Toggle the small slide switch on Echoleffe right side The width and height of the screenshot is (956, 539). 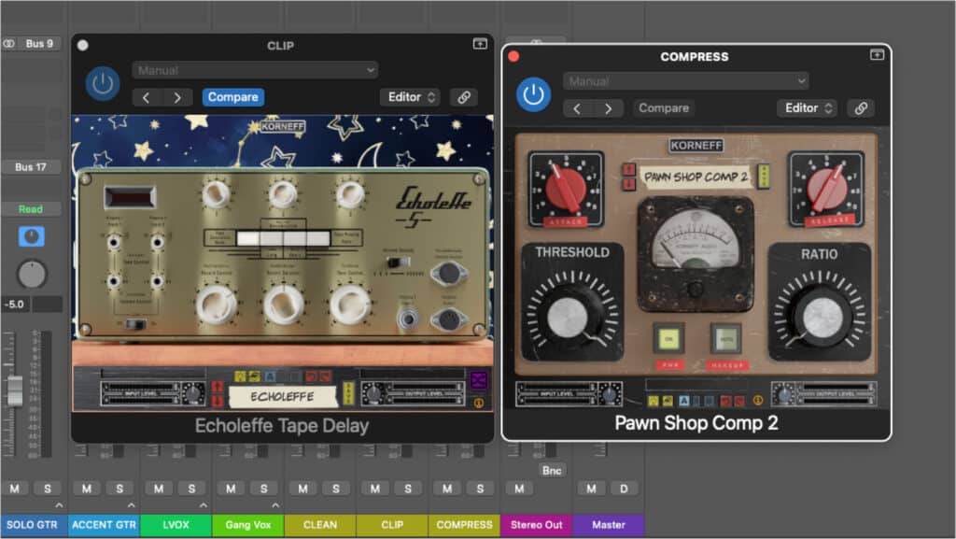[399, 262]
